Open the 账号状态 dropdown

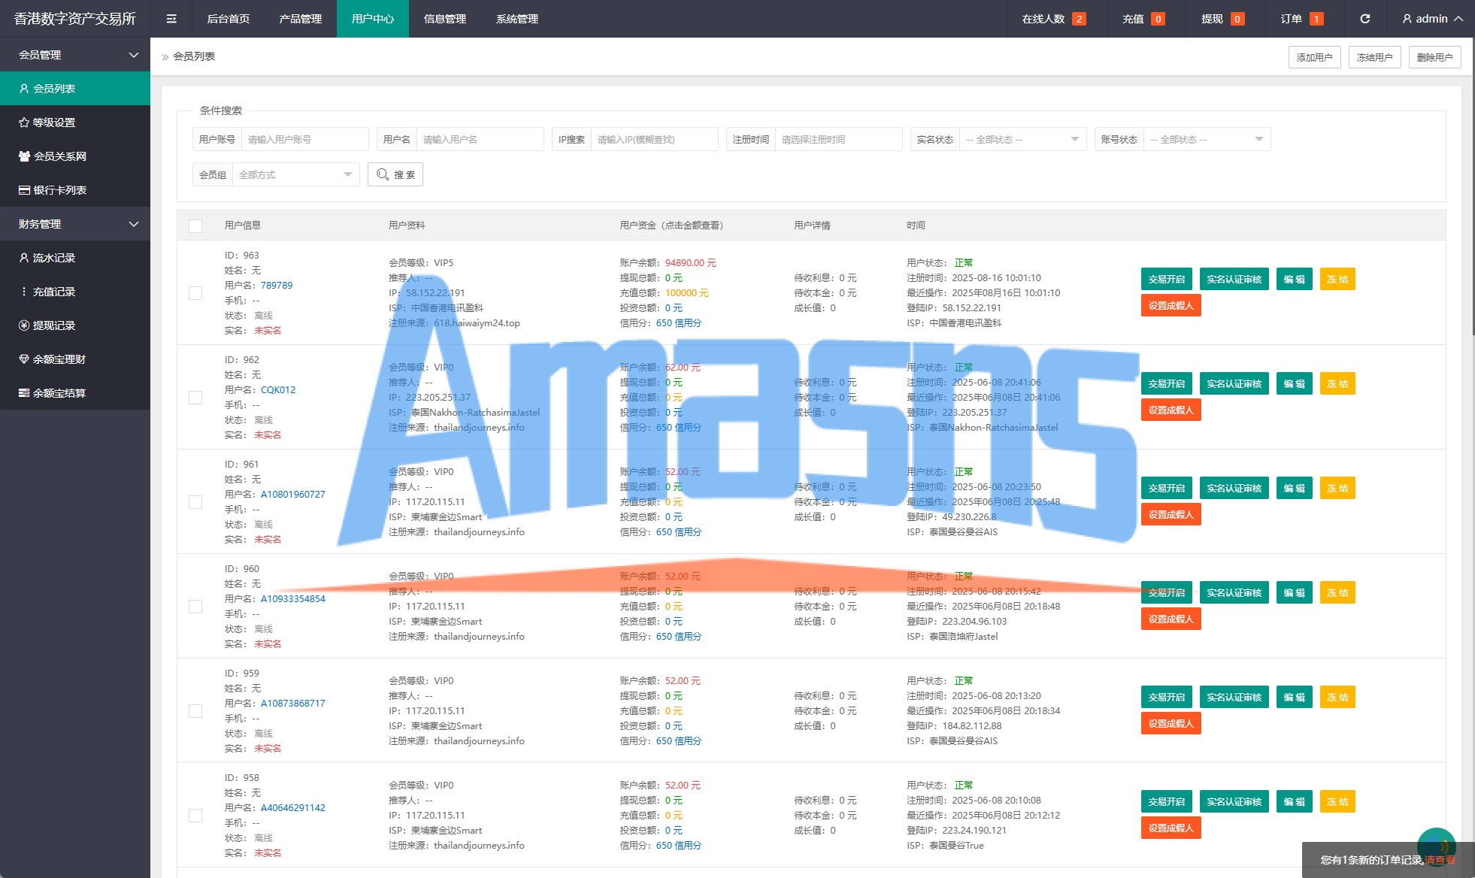1206,139
